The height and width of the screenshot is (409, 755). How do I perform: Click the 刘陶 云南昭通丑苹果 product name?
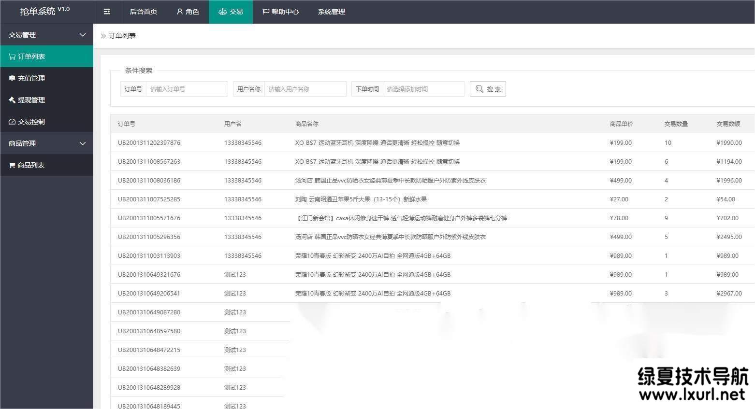pos(361,199)
